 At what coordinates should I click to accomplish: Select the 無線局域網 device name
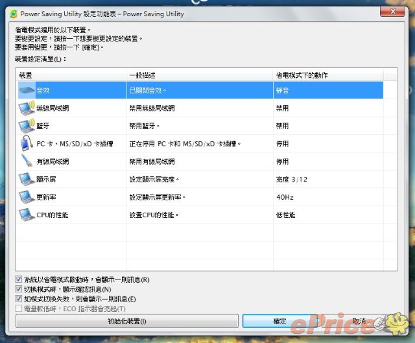pos(53,108)
